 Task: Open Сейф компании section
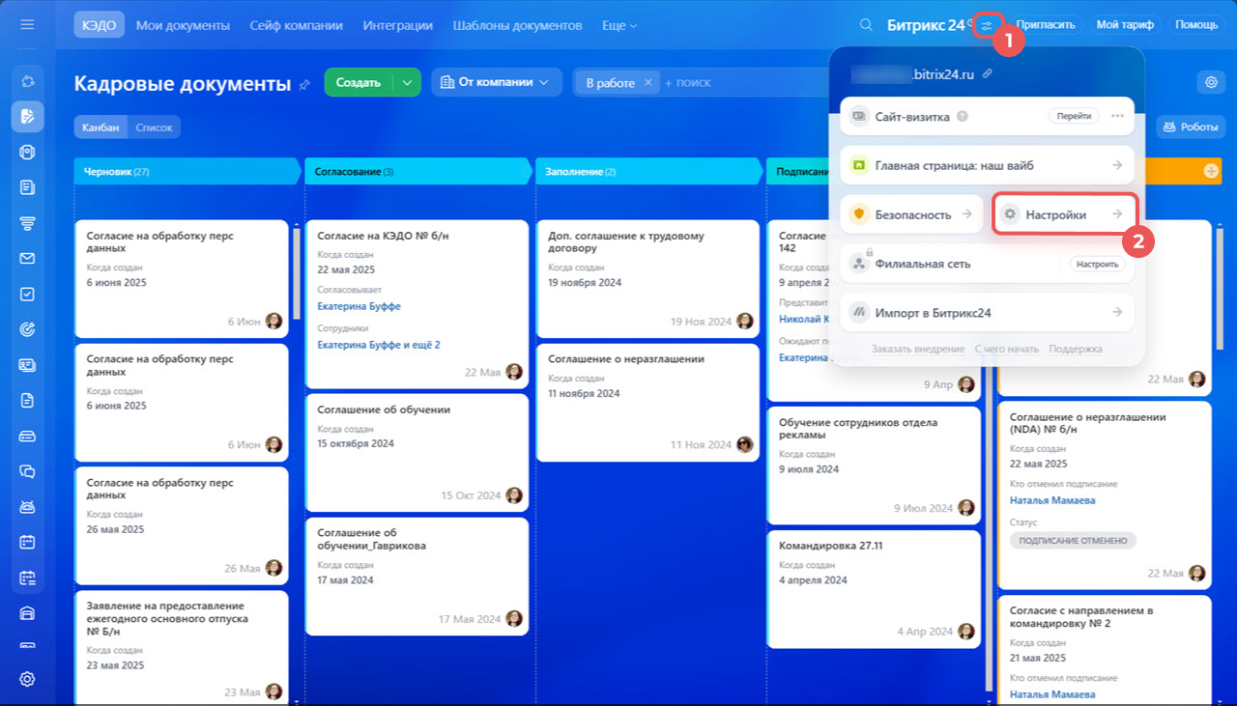296,25
